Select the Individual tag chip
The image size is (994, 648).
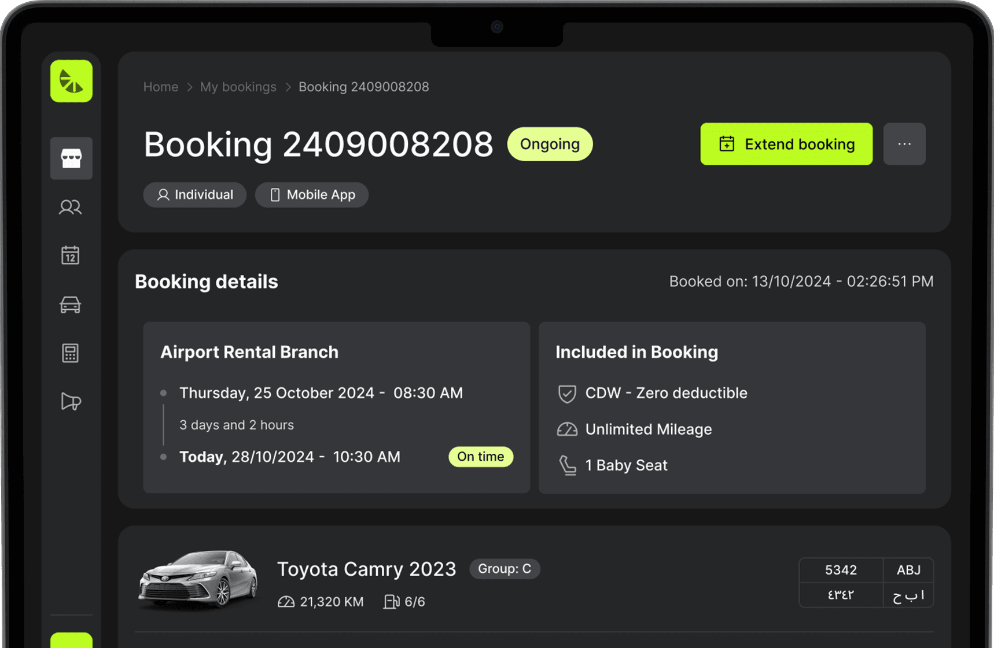coord(195,195)
